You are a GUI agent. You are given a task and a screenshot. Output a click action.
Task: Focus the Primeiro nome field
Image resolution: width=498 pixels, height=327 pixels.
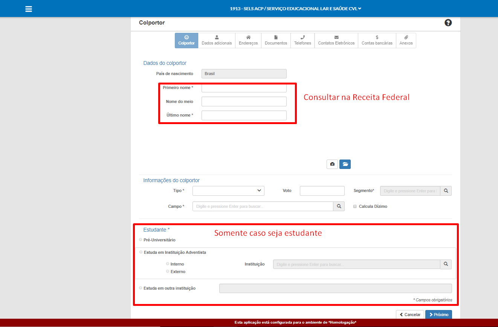tap(244, 88)
